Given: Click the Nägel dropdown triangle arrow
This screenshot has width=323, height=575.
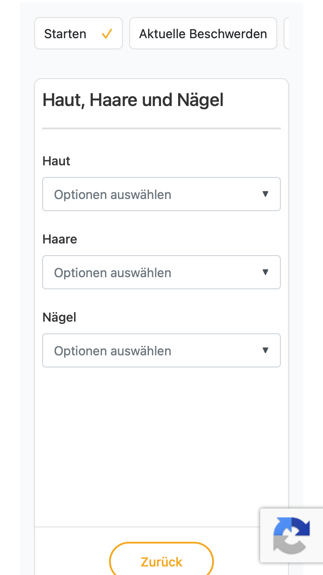Looking at the screenshot, I should pyautogui.click(x=265, y=350).
